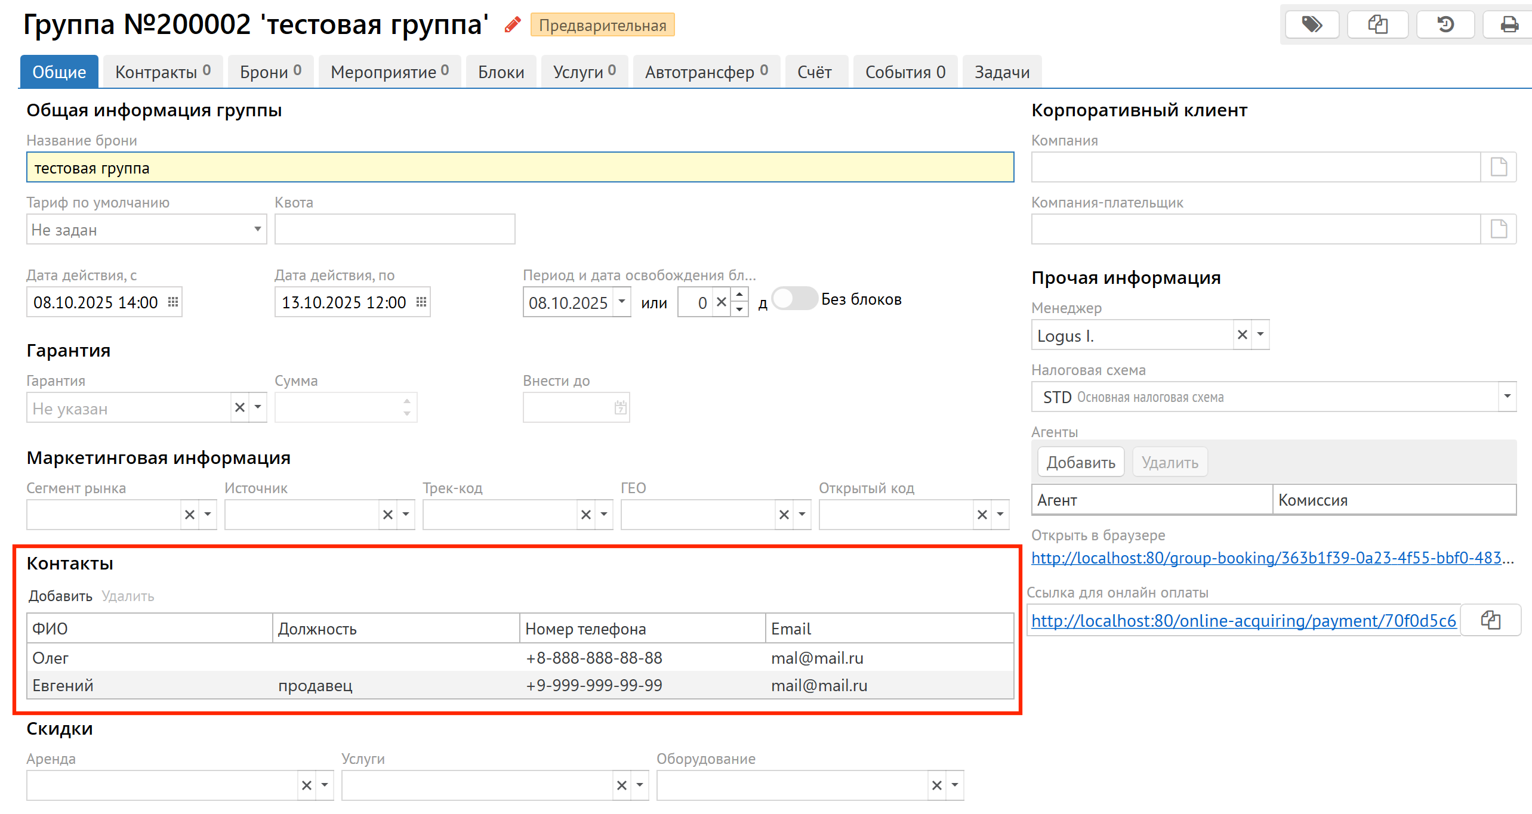Image resolution: width=1532 pixels, height=814 pixels.
Task: Open the calendar for Дата действия, с
Action: click(173, 302)
